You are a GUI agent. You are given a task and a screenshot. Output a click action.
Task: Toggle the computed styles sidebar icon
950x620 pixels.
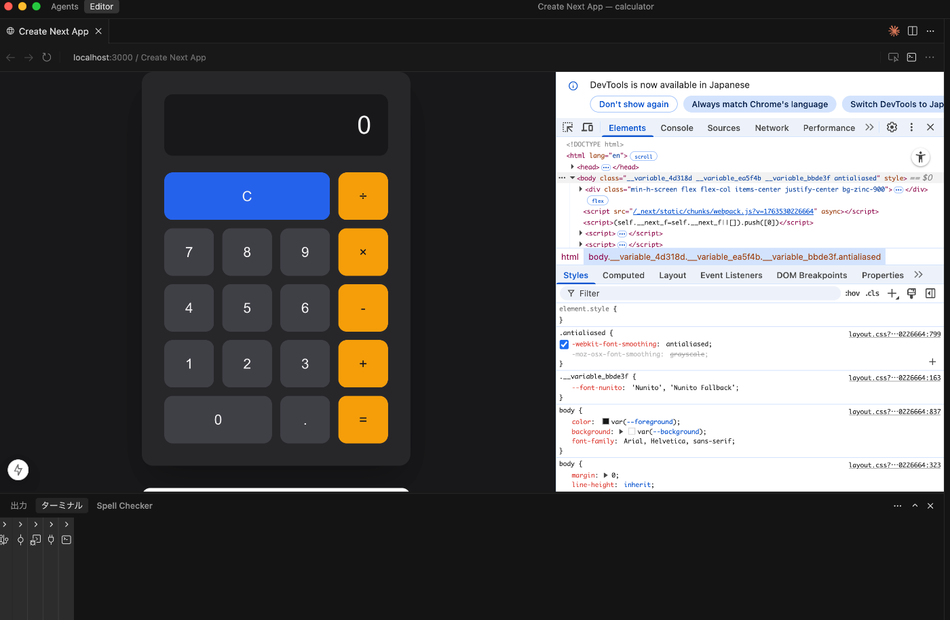[x=930, y=294]
